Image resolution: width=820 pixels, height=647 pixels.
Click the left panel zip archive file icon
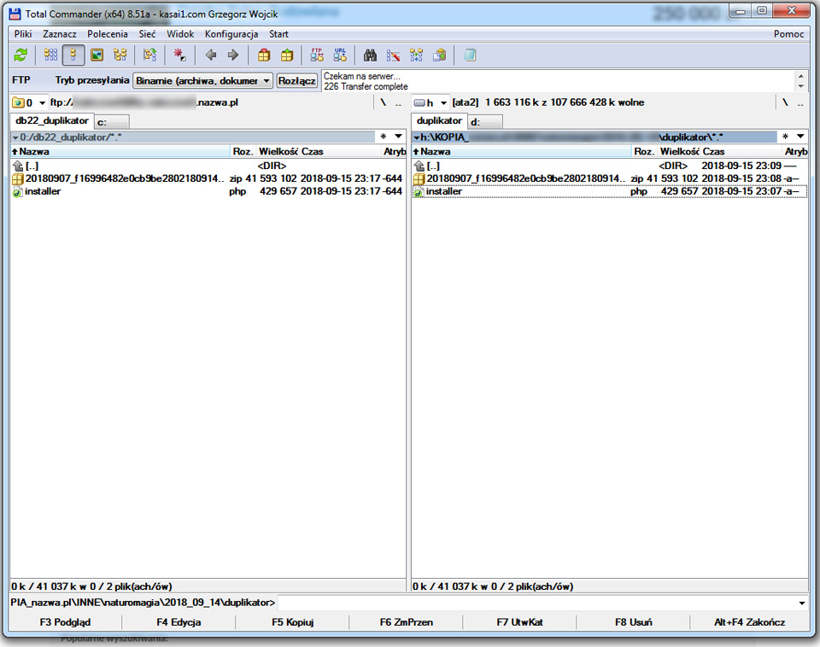click(x=17, y=178)
